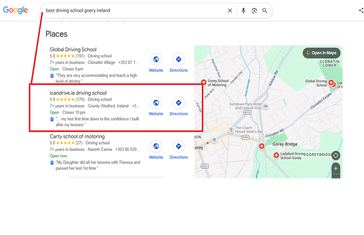Screen dimensions: 364x235
Task: Open the Website icon for icandrive.ie driving school
Action: (x=156, y=103)
